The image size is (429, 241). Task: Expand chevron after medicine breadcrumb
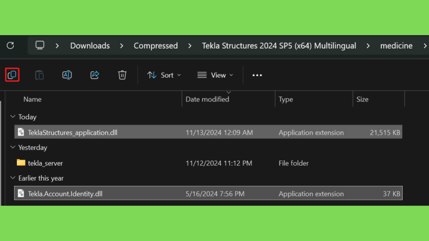425,46
